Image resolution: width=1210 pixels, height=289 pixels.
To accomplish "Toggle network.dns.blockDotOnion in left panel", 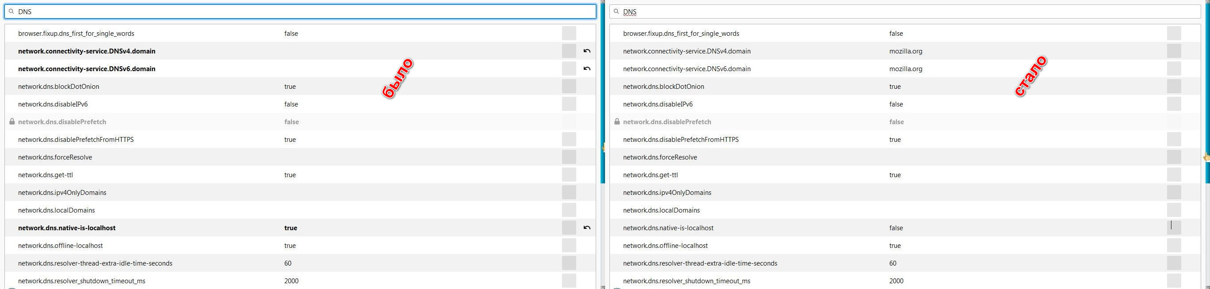I will [569, 86].
